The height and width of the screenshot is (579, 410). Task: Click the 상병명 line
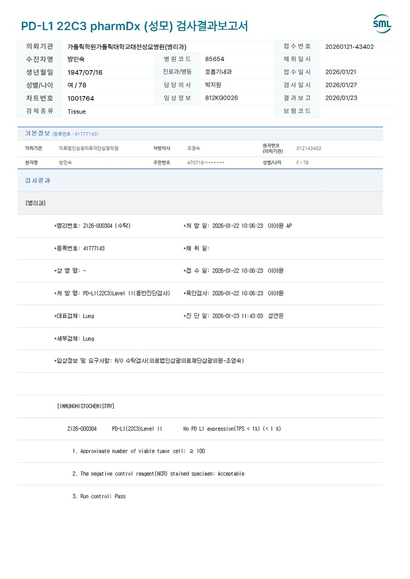[70, 271]
